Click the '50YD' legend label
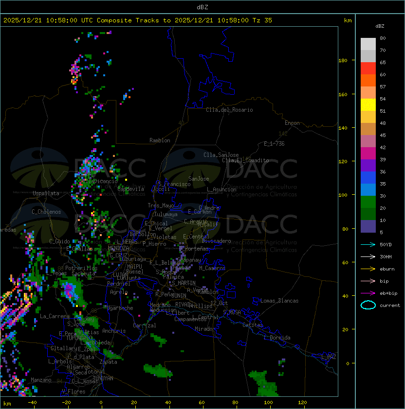Screen dimensions: 405x409 tap(386, 244)
